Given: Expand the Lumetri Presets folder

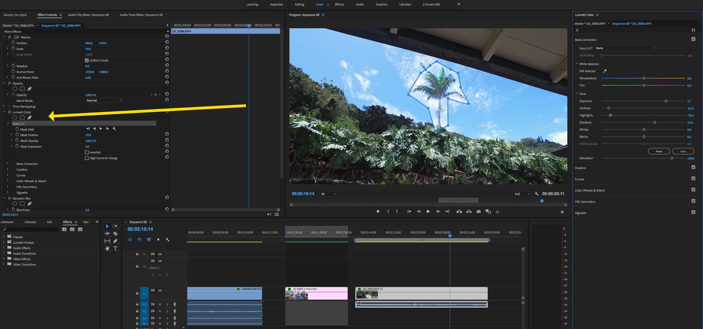Looking at the screenshot, I should (4, 242).
